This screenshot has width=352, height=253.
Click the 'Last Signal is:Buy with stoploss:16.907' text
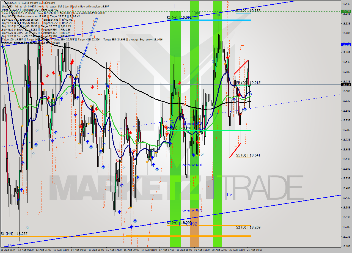(x=86, y=6)
